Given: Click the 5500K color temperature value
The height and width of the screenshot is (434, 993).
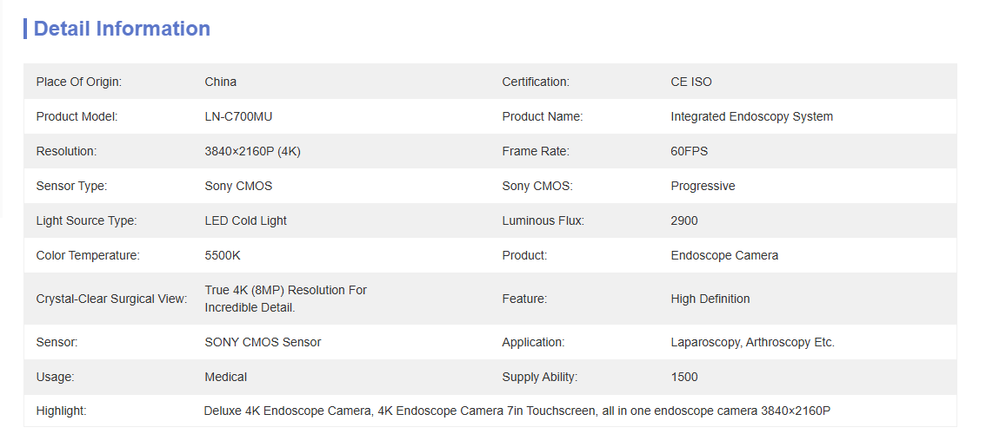Looking at the screenshot, I should point(224,255).
